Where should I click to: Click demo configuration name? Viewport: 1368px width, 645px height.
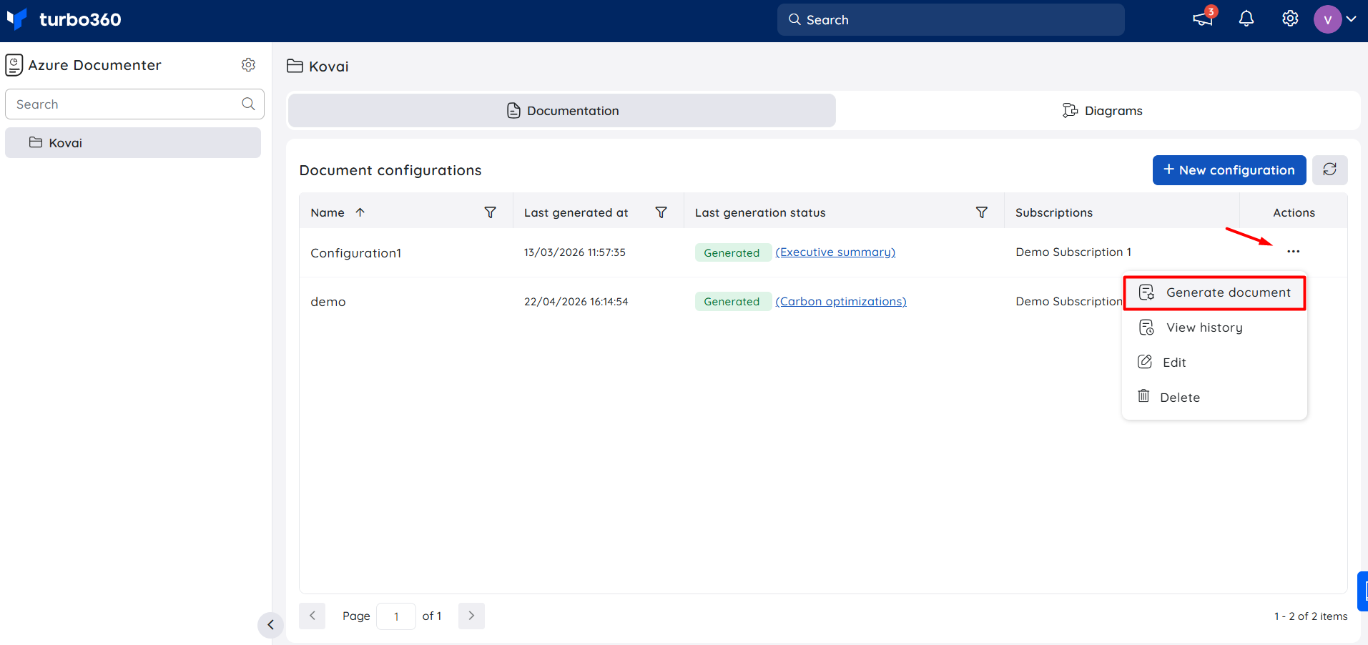[x=328, y=302]
